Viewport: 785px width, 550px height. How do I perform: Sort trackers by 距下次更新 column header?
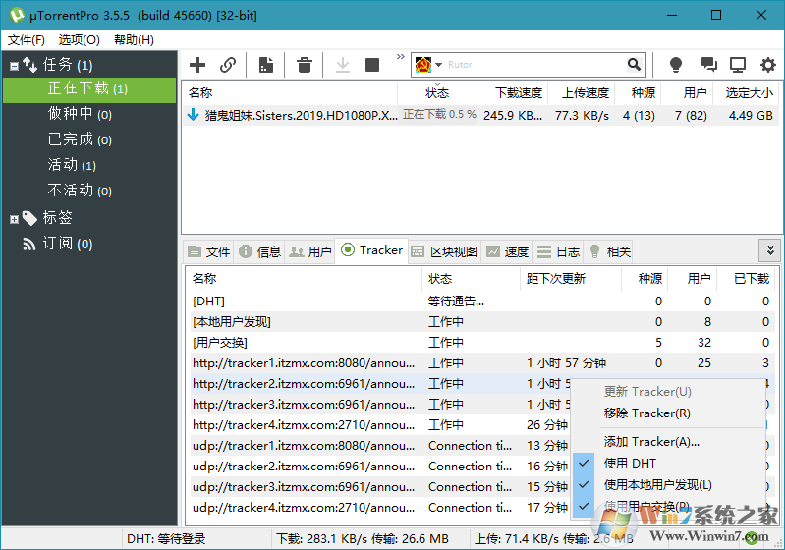pyautogui.click(x=571, y=279)
